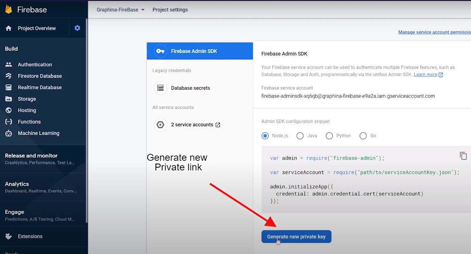Click the Firebase Admin SDK key icon
Viewport: 471px width, 254px height.
tap(160, 51)
